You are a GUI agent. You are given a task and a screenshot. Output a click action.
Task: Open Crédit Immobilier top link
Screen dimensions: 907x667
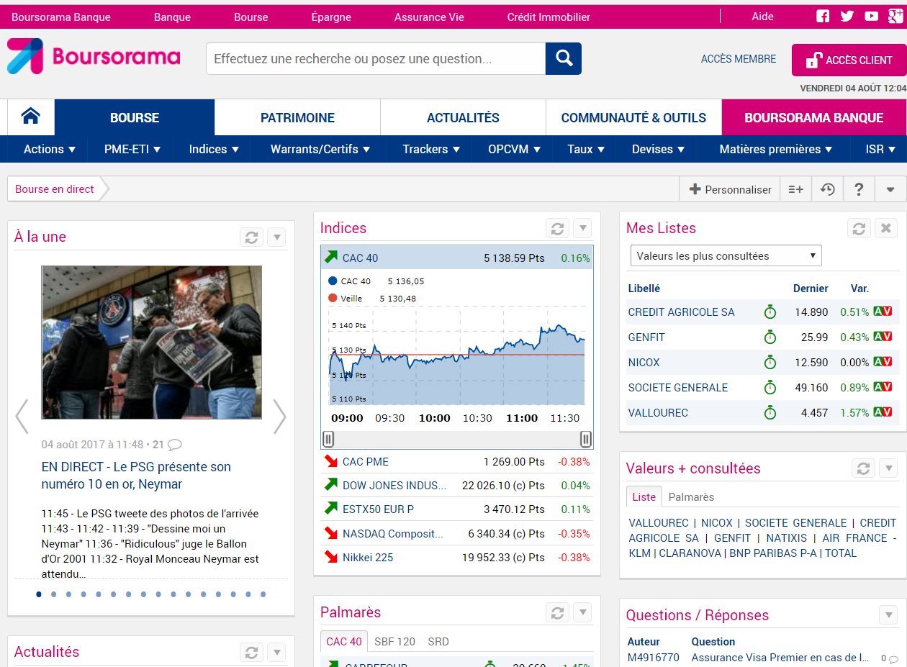pyautogui.click(x=549, y=17)
